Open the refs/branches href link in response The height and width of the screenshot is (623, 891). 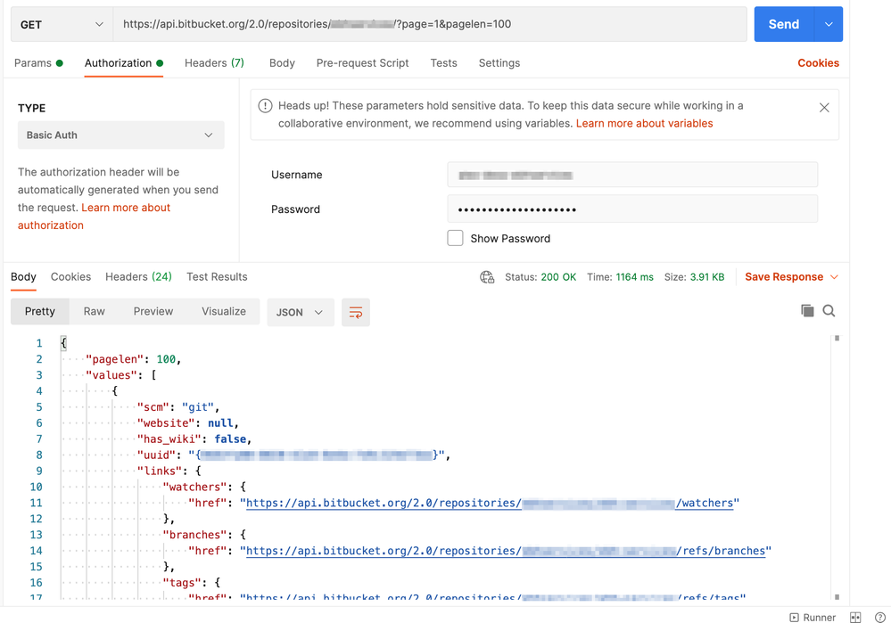pos(506,551)
